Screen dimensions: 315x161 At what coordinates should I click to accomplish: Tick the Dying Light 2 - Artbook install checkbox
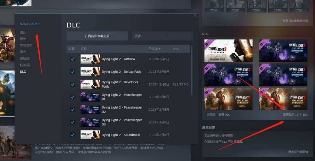pos(73,59)
